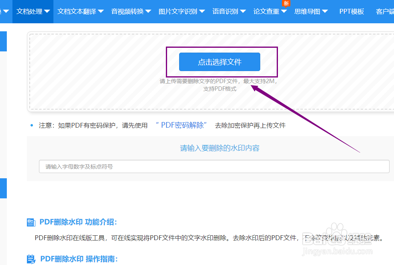
Task: Click the blue bullet dot before 注意
Action: click(x=32, y=125)
